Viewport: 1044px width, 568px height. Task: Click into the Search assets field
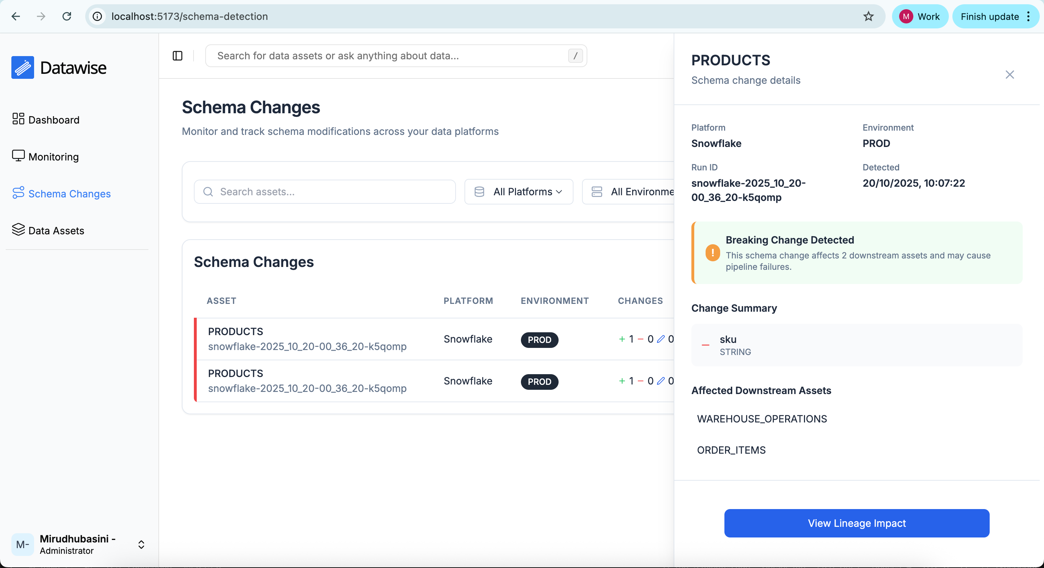325,192
